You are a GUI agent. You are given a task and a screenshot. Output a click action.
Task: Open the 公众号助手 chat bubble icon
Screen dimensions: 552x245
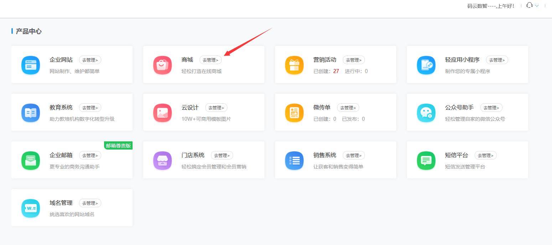pos(426,113)
